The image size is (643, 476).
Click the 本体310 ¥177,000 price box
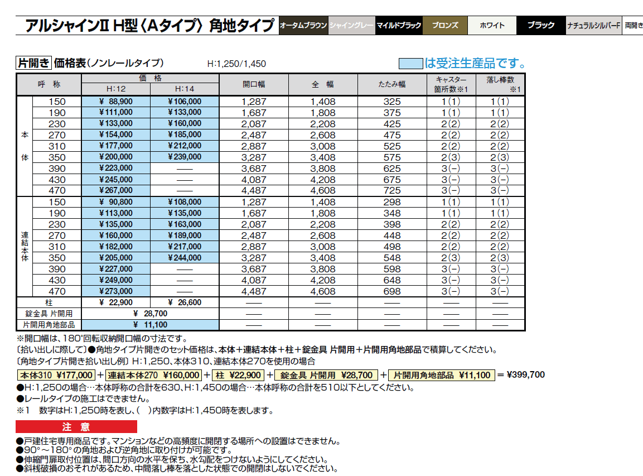[x=56, y=375]
